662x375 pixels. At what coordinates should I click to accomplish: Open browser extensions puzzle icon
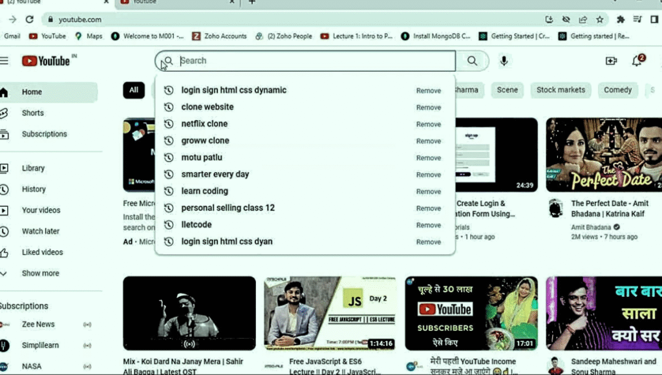click(620, 19)
